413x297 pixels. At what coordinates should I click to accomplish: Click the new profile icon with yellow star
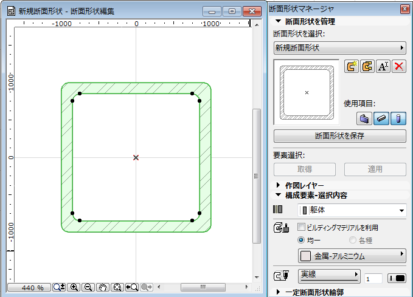(352, 66)
